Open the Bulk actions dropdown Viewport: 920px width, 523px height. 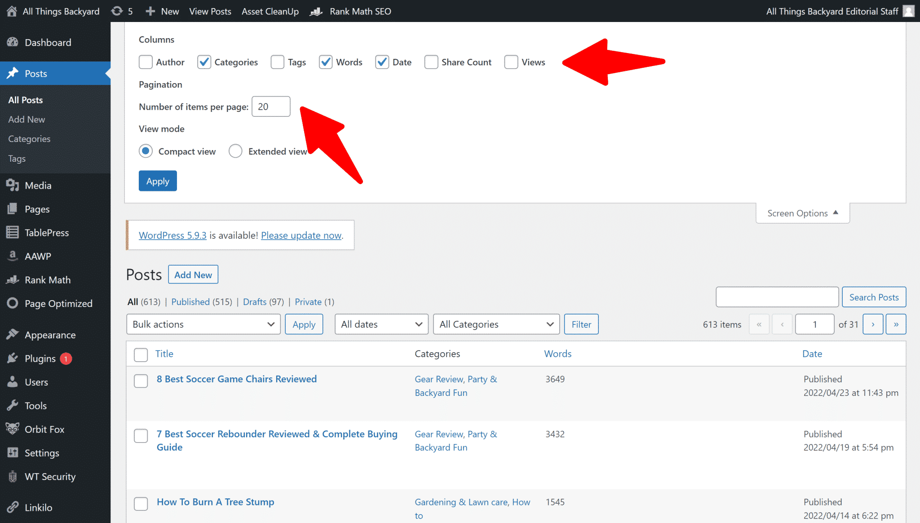pyautogui.click(x=203, y=324)
